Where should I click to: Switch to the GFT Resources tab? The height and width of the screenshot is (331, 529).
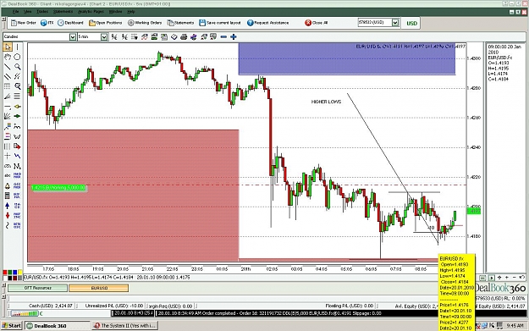[x=37, y=288]
